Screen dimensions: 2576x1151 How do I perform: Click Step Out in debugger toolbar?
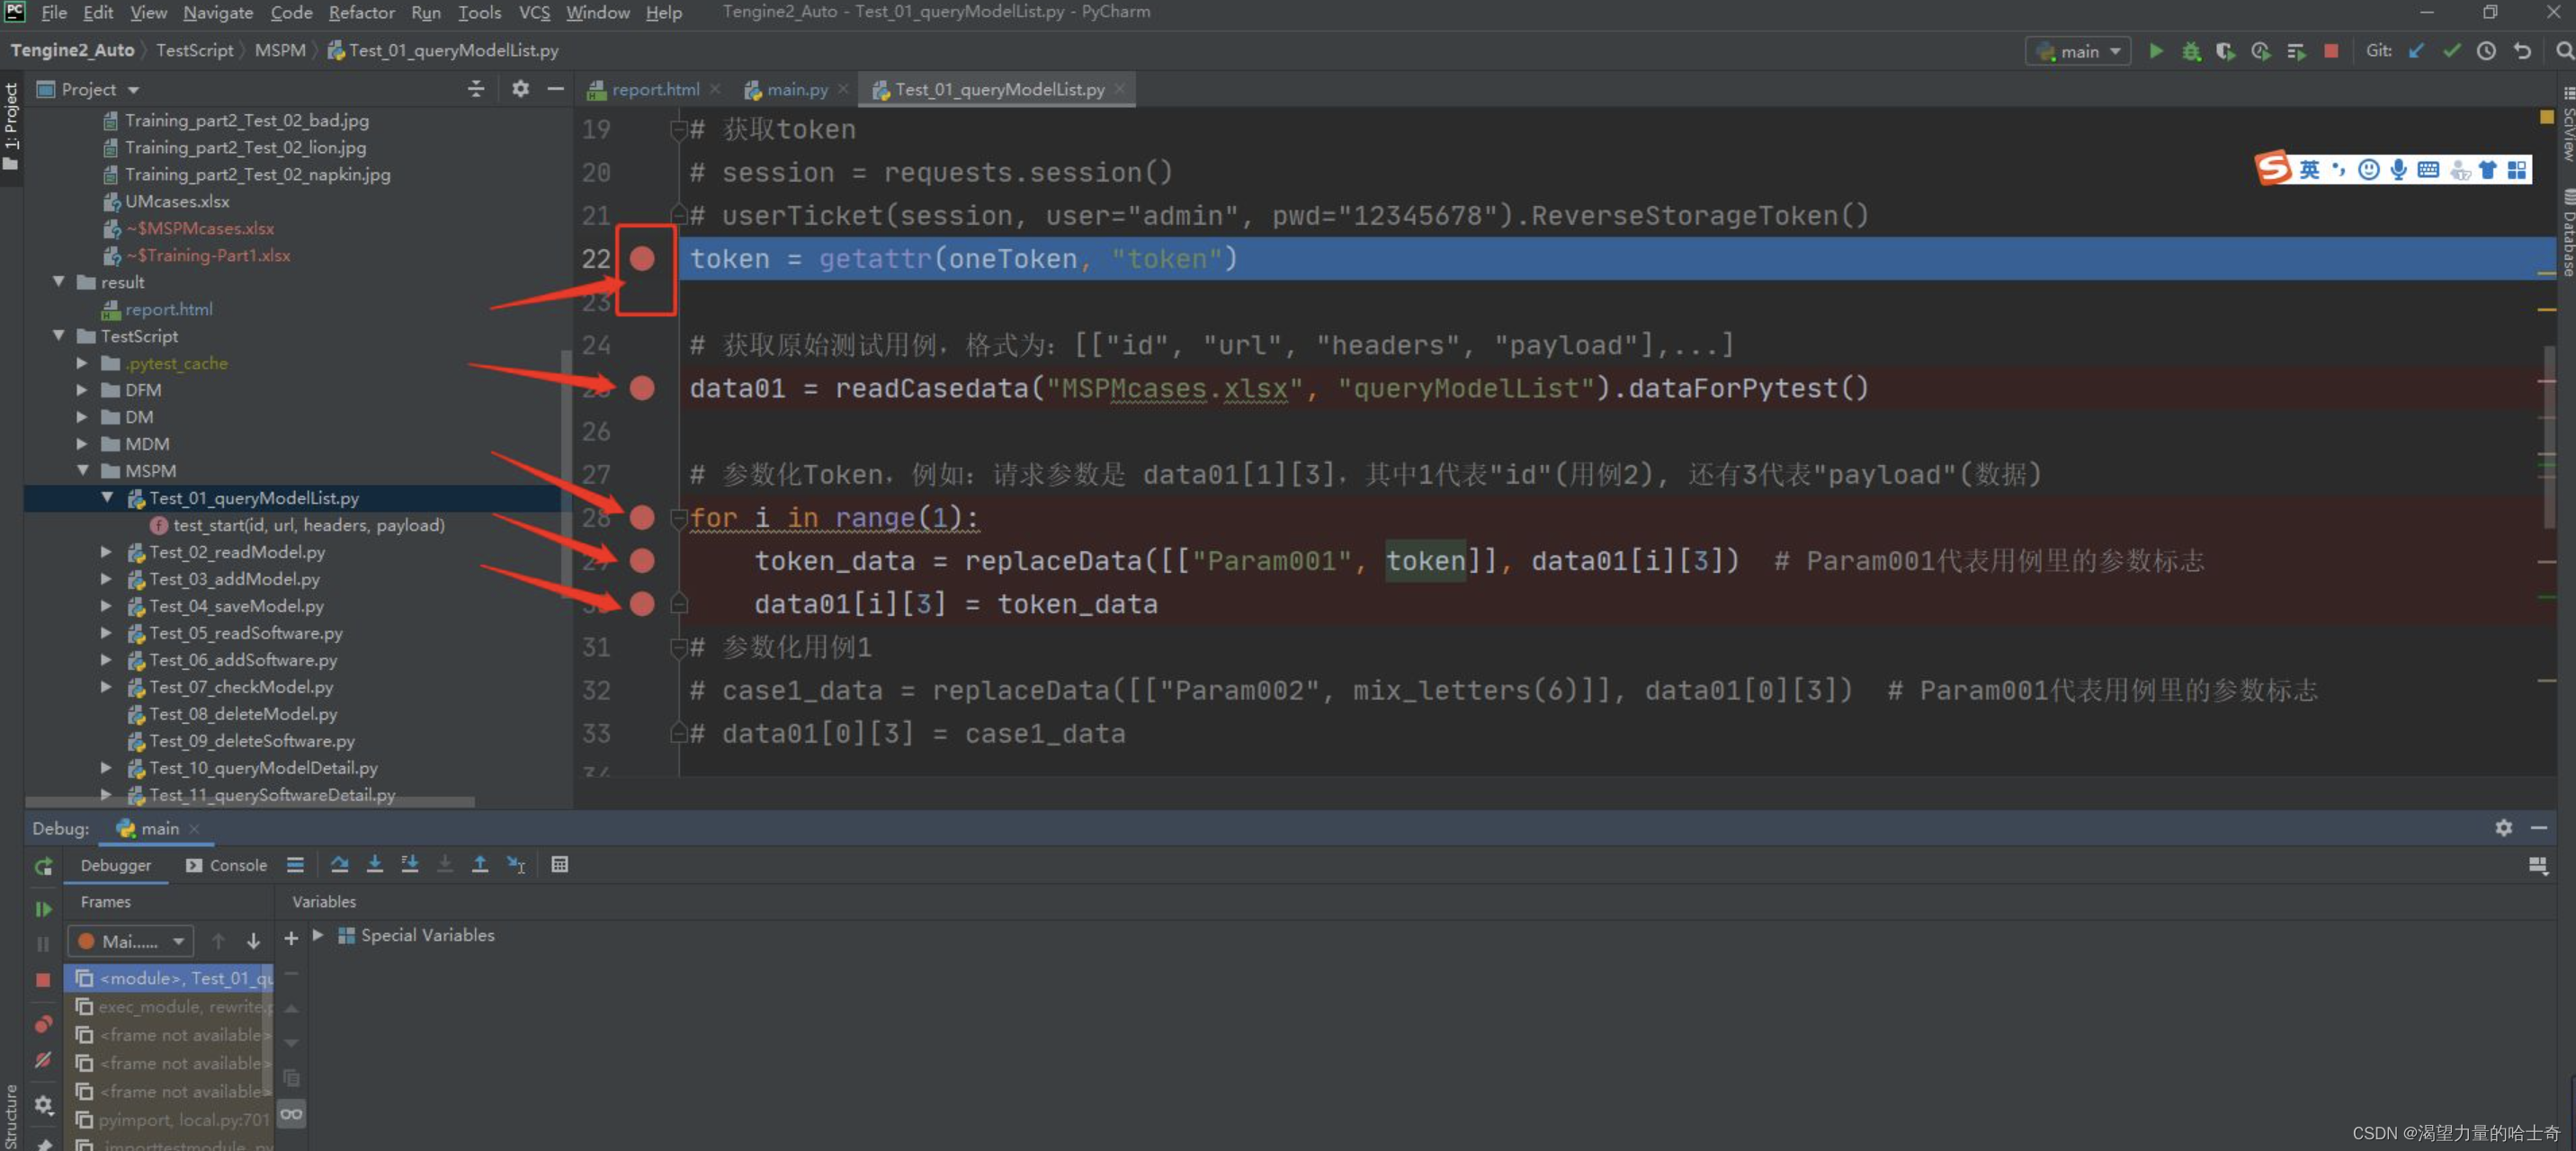(x=480, y=864)
